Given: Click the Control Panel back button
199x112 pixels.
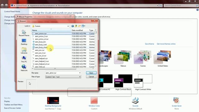Looking at the screenshot, I should pos(2,6).
